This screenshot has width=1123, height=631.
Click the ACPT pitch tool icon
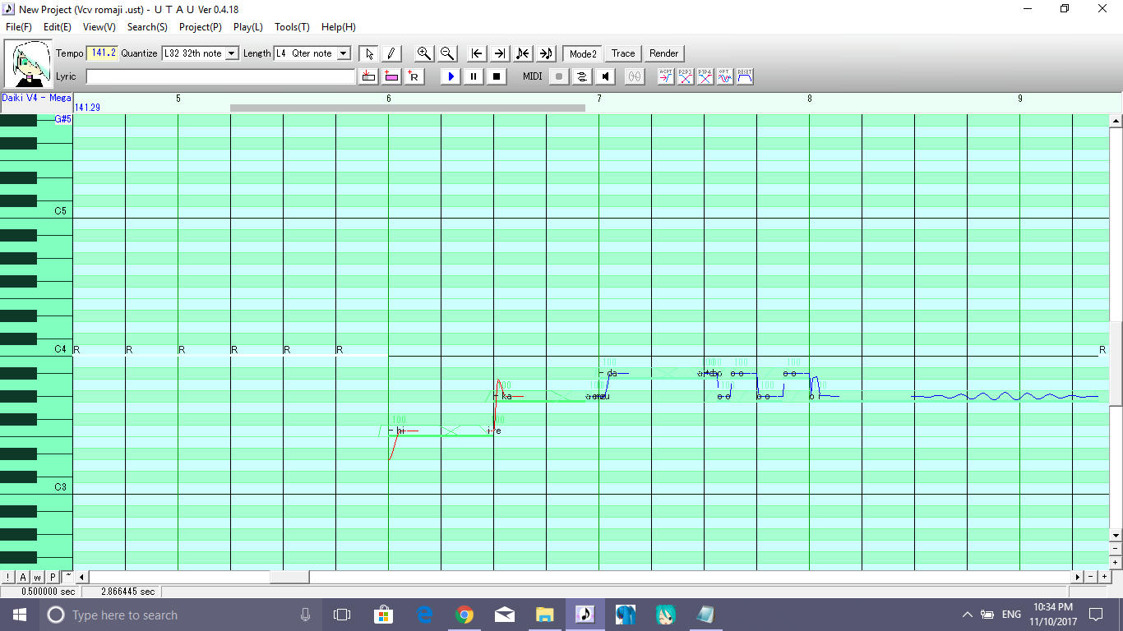(666, 76)
